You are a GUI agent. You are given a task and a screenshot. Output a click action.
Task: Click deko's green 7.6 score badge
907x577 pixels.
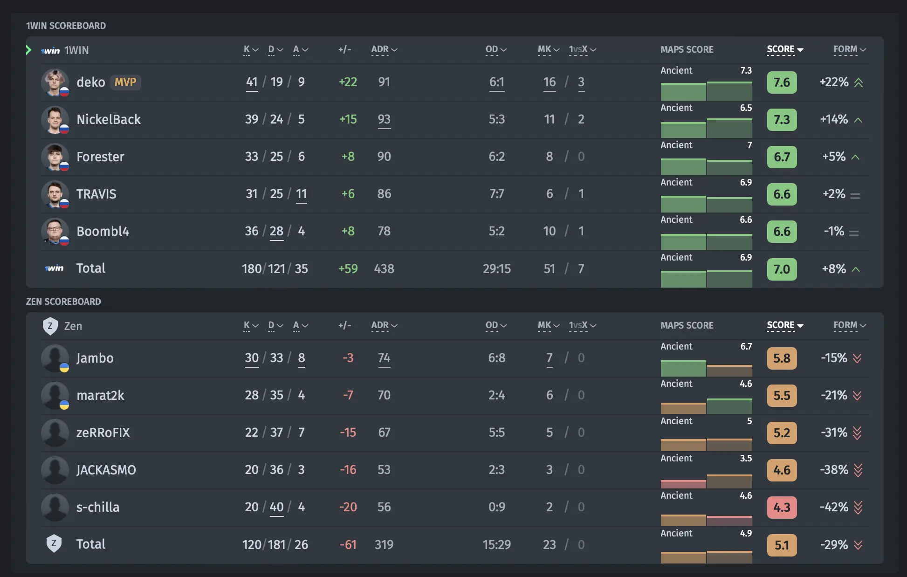782,82
